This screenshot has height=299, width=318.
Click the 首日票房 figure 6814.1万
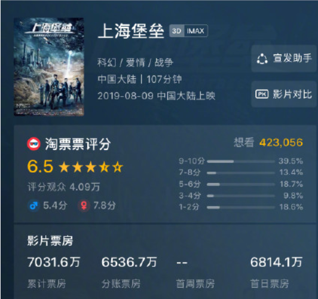tap(276, 262)
